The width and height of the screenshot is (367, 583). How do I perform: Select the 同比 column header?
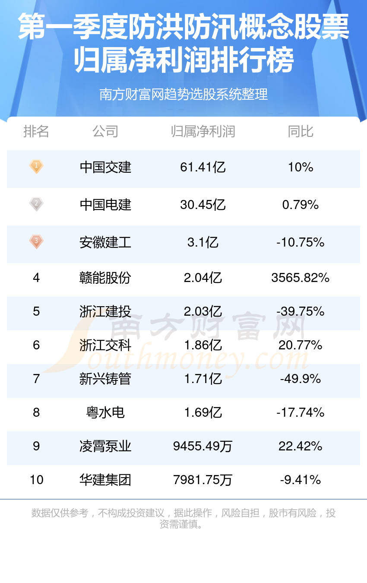tap(301, 131)
